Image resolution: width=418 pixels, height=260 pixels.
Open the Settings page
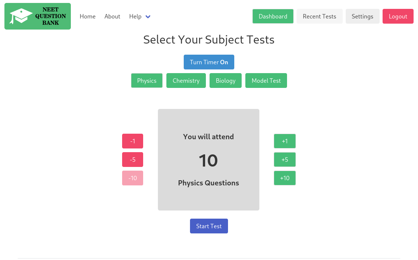[x=362, y=16]
